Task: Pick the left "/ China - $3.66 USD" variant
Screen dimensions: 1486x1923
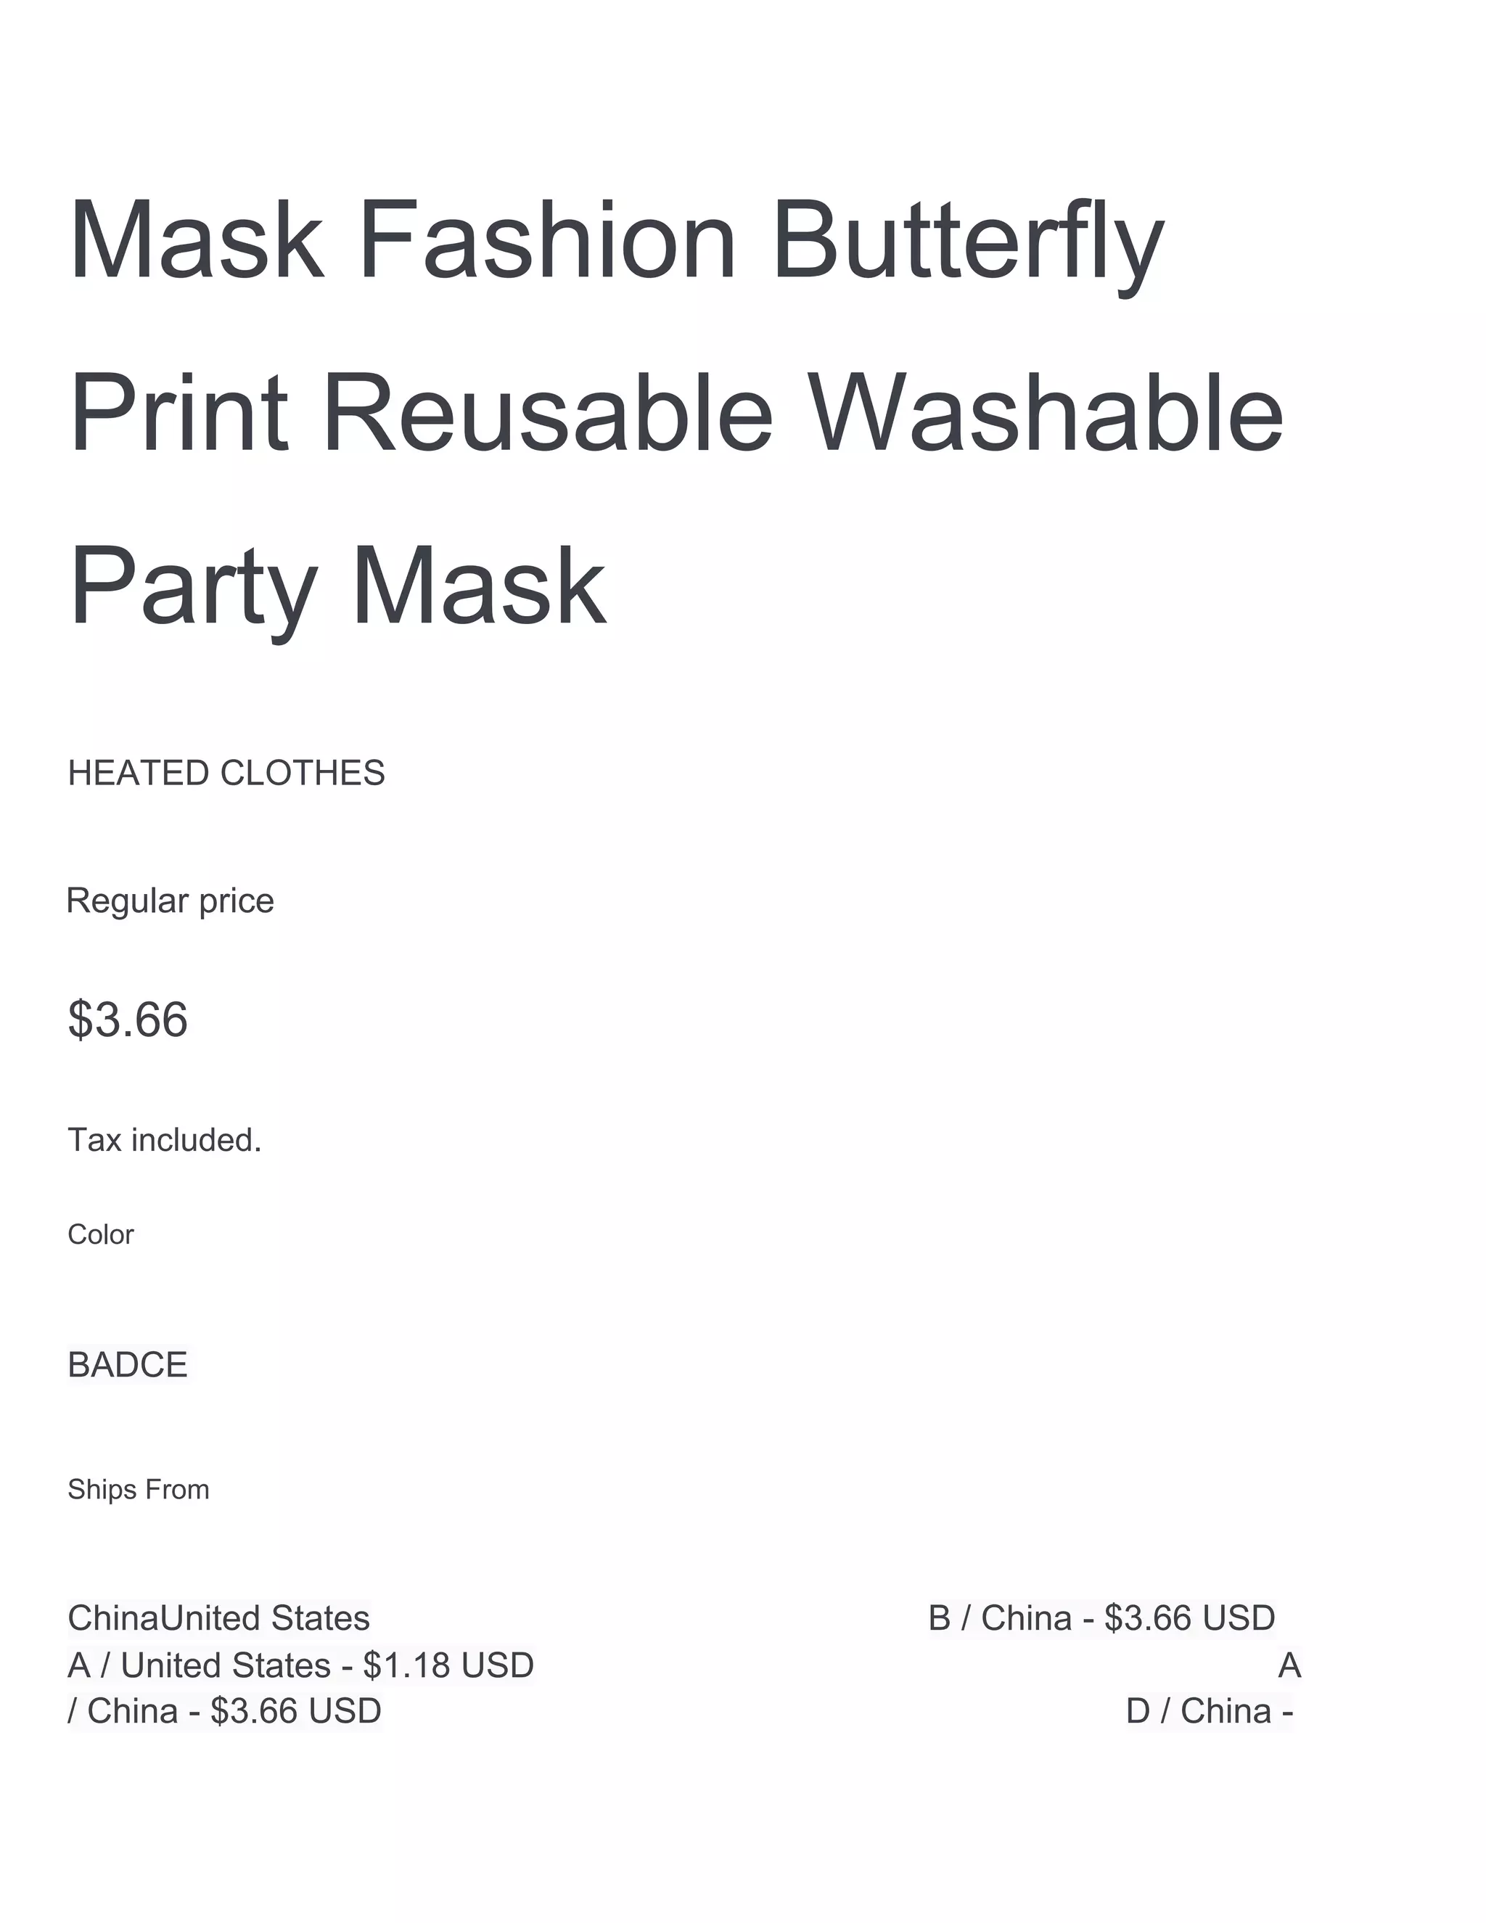Action: [x=224, y=1711]
